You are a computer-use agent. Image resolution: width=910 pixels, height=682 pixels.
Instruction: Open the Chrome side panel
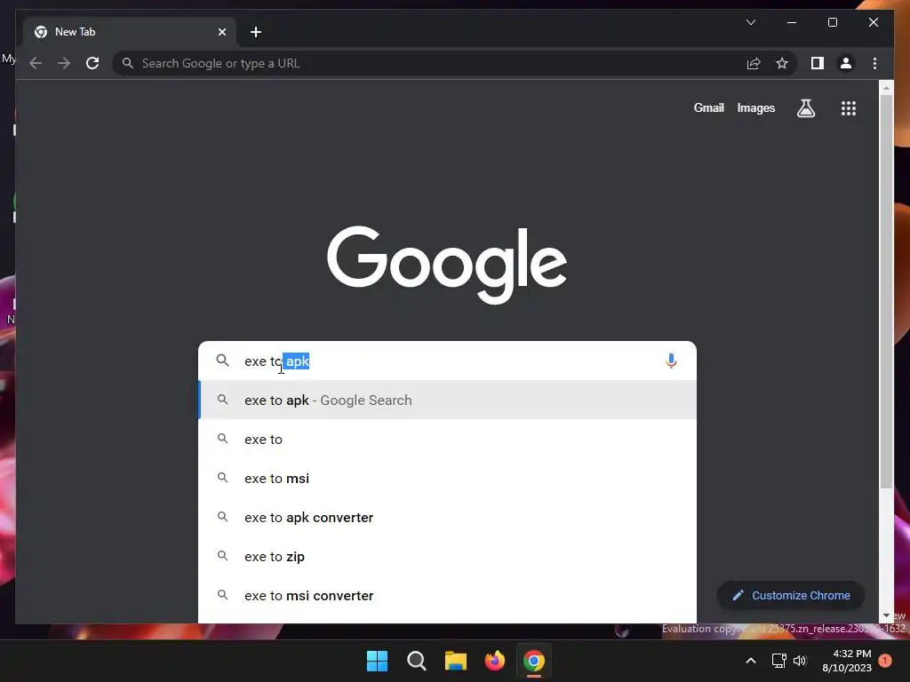coord(818,63)
